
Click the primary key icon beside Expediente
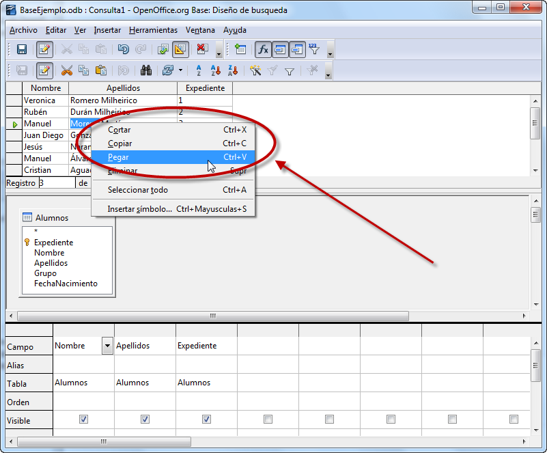click(x=27, y=242)
